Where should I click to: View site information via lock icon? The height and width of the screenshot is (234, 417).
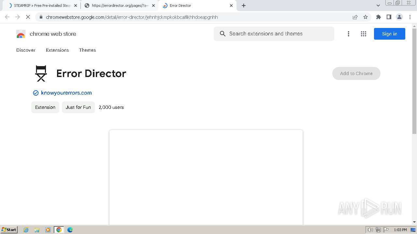(x=41, y=17)
